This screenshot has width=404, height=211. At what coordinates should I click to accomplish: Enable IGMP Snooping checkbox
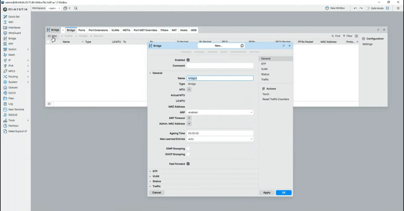(188, 148)
